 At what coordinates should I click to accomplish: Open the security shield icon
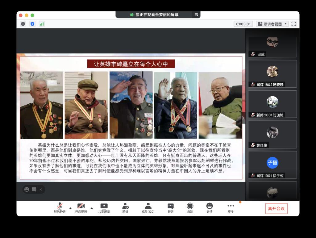[x=32, y=24]
